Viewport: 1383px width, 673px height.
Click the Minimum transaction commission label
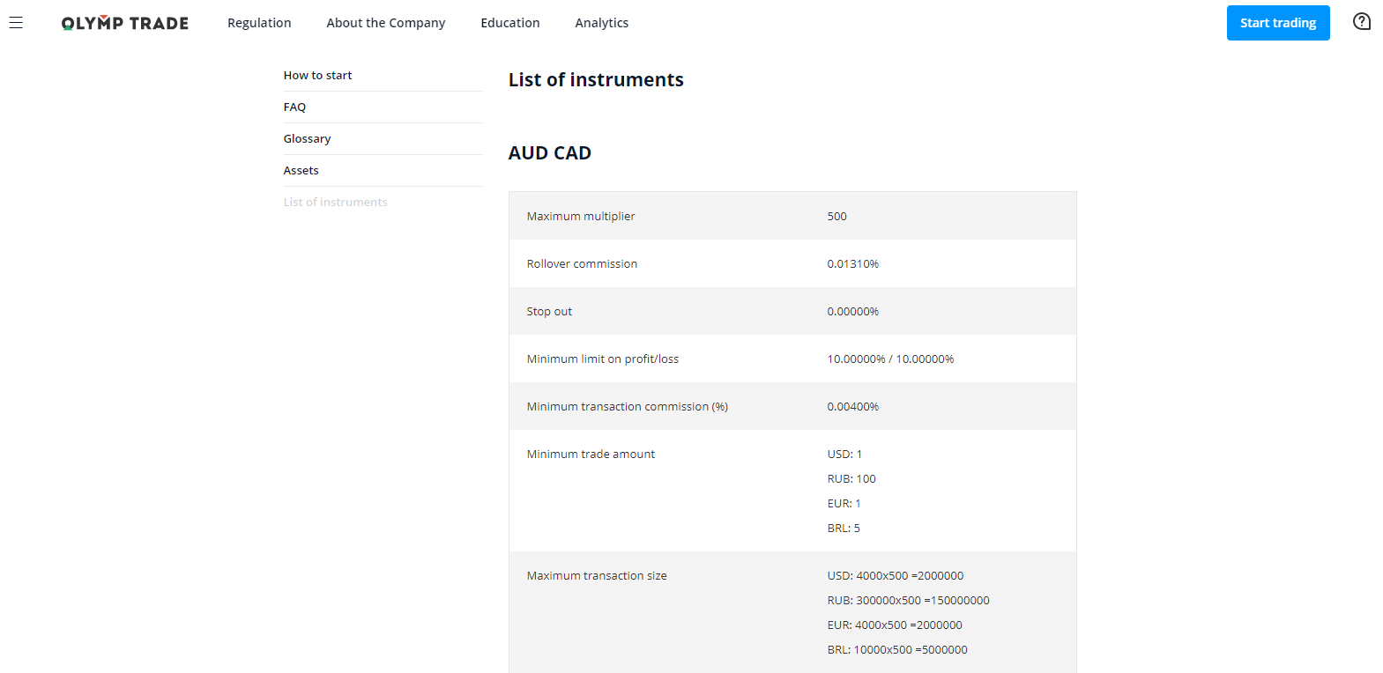[627, 407]
